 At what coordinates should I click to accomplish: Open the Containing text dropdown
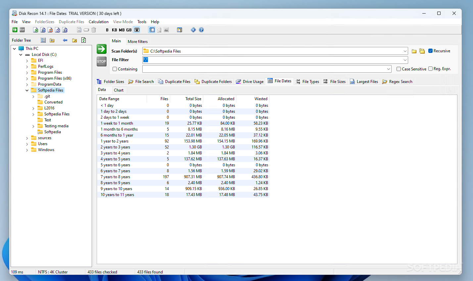tap(389, 69)
